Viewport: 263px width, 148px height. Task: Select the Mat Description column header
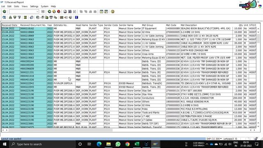point(206,25)
